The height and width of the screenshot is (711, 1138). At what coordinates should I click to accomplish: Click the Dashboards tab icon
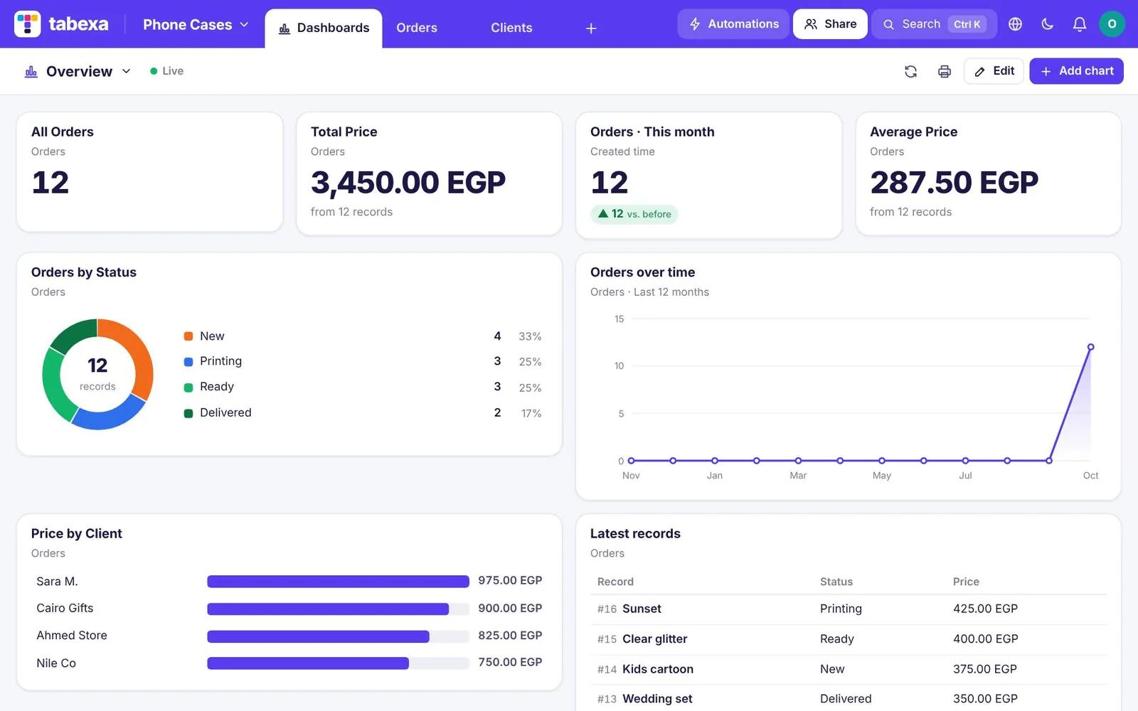pos(284,28)
